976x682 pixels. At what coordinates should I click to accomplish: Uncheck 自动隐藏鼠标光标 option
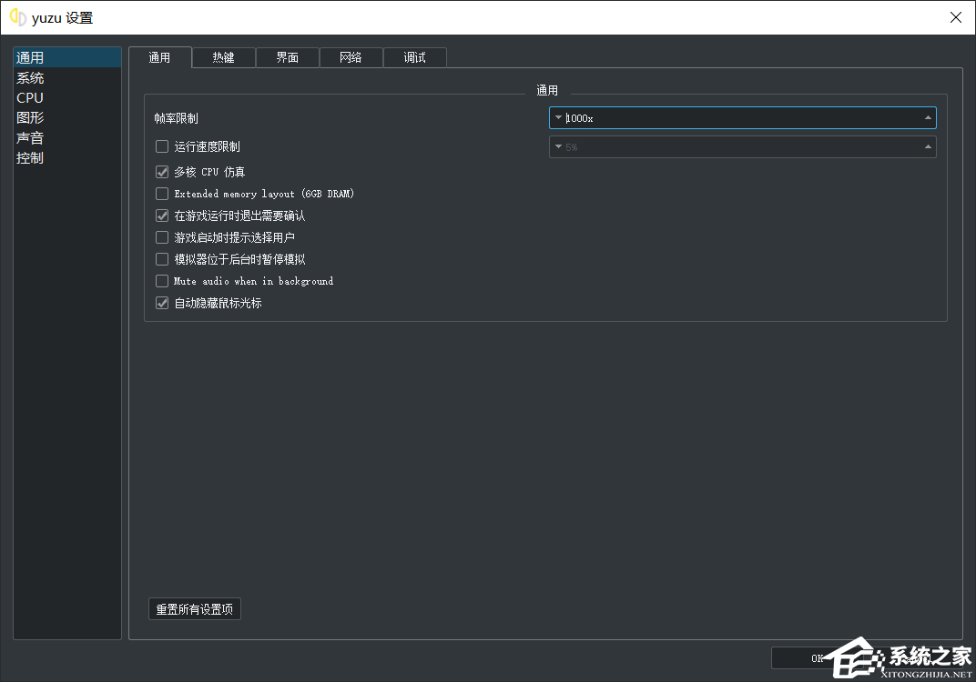[x=162, y=303]
